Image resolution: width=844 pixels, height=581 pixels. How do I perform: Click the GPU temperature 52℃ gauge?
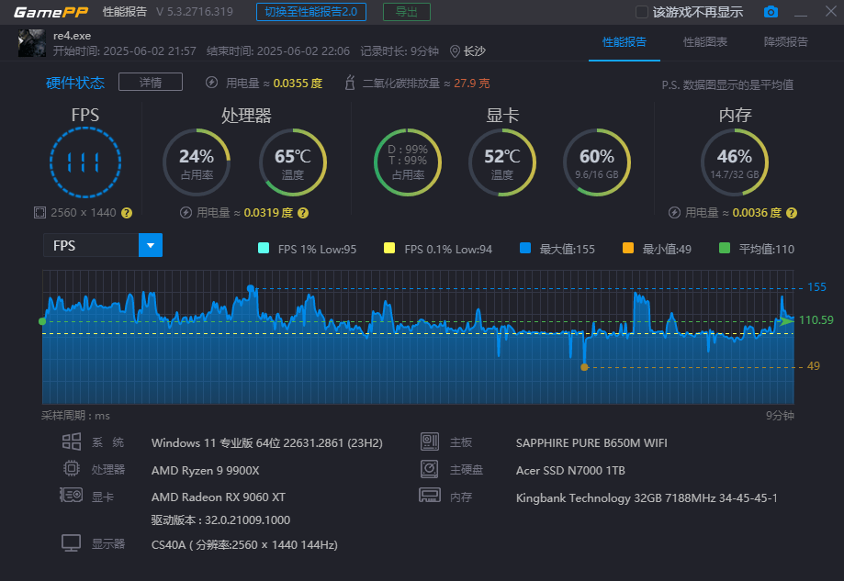click(x=502, y=162)
